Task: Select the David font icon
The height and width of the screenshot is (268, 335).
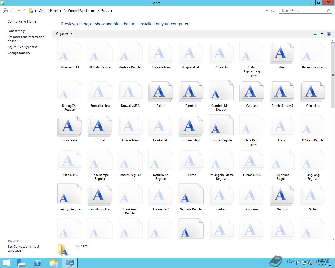Action: pyautogui.click(x=282, y=126)
